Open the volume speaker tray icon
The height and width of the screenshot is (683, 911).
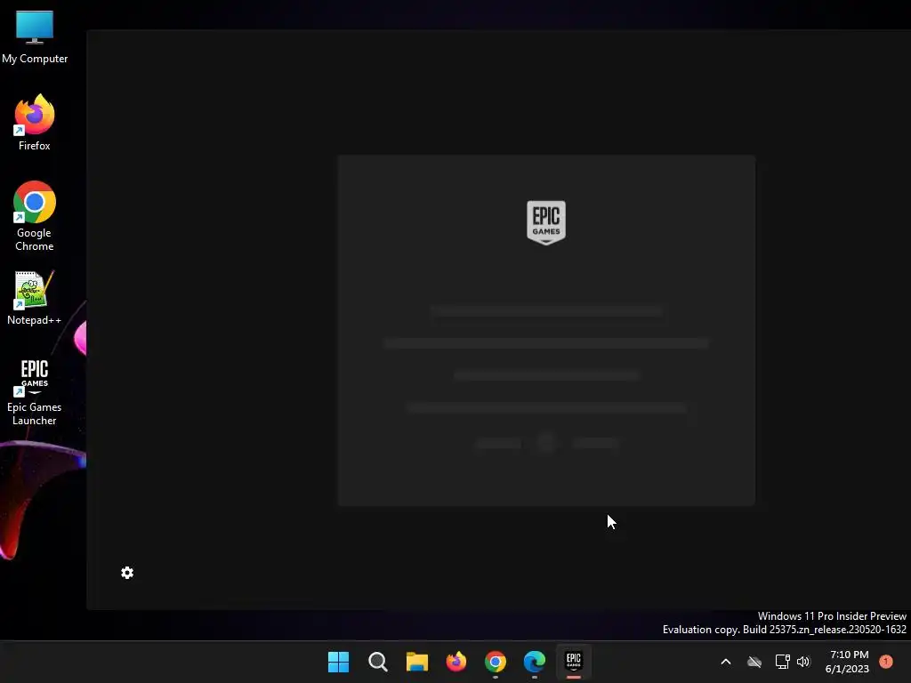coord(803,662)
